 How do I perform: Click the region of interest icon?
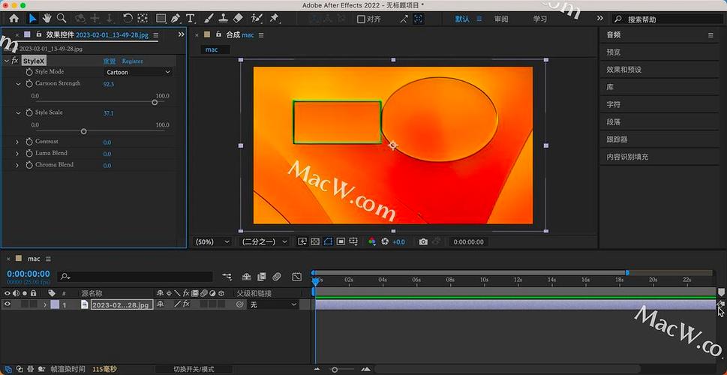(x=341, y=242)
